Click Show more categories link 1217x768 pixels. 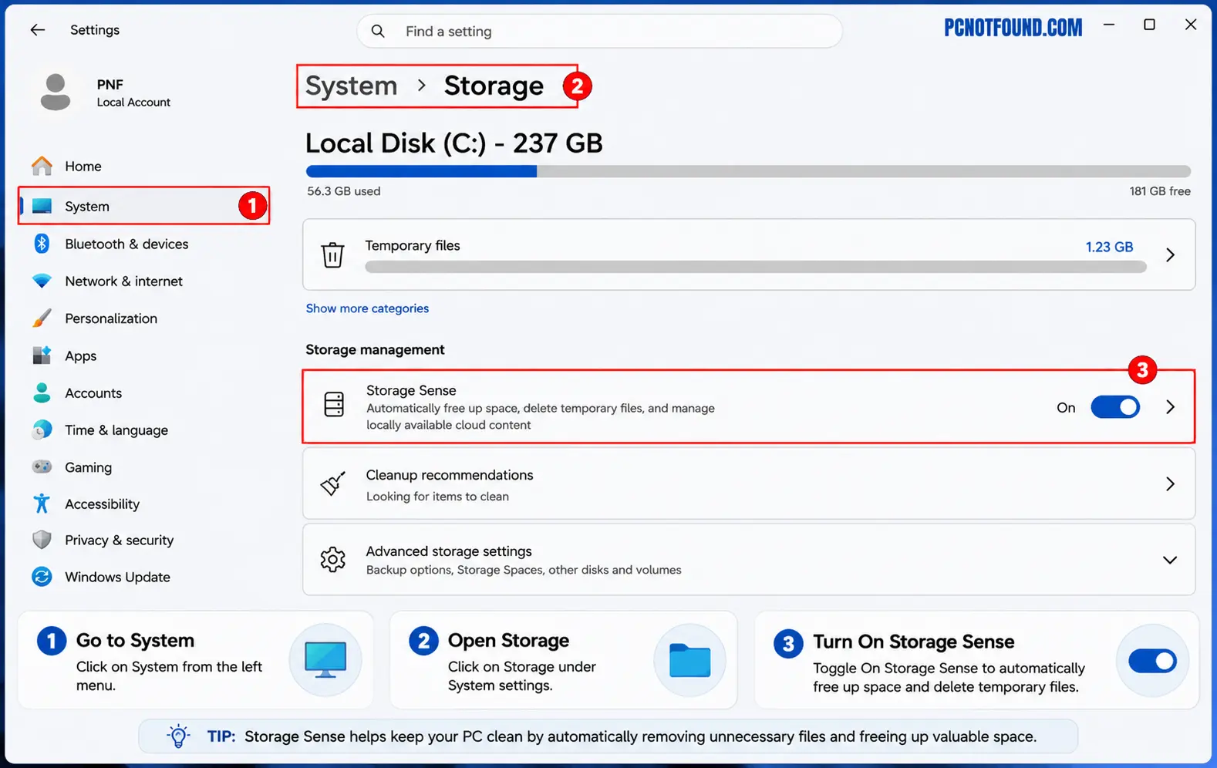[x=367, y=308]
